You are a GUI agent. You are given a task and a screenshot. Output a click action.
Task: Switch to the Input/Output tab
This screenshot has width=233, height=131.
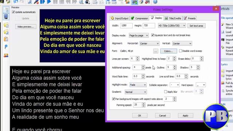pos(120,18)
